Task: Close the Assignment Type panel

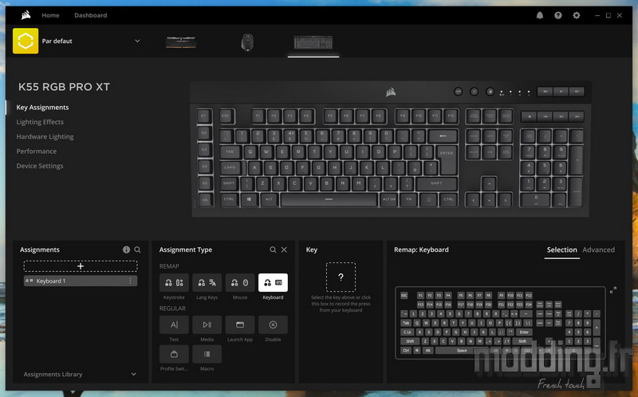Action: point(284,250)
